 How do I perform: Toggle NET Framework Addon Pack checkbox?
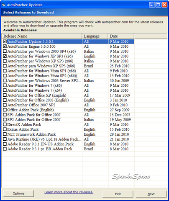(x=5, y=134)
